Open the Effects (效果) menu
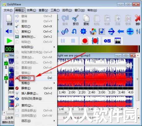142x126 pixels. (x=31, y=10)
